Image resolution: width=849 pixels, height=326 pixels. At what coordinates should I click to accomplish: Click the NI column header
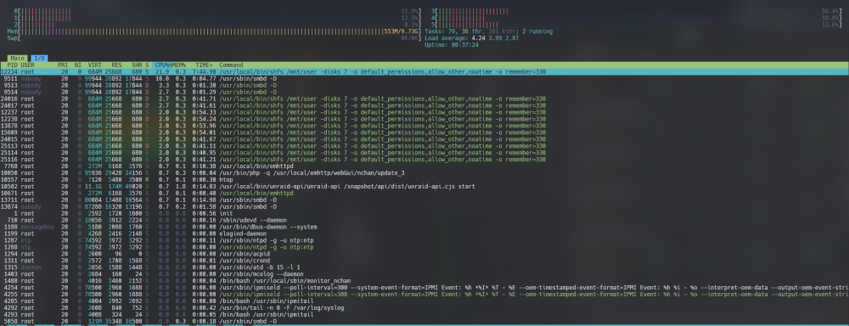pyautogui.click(x=77, y=65)
